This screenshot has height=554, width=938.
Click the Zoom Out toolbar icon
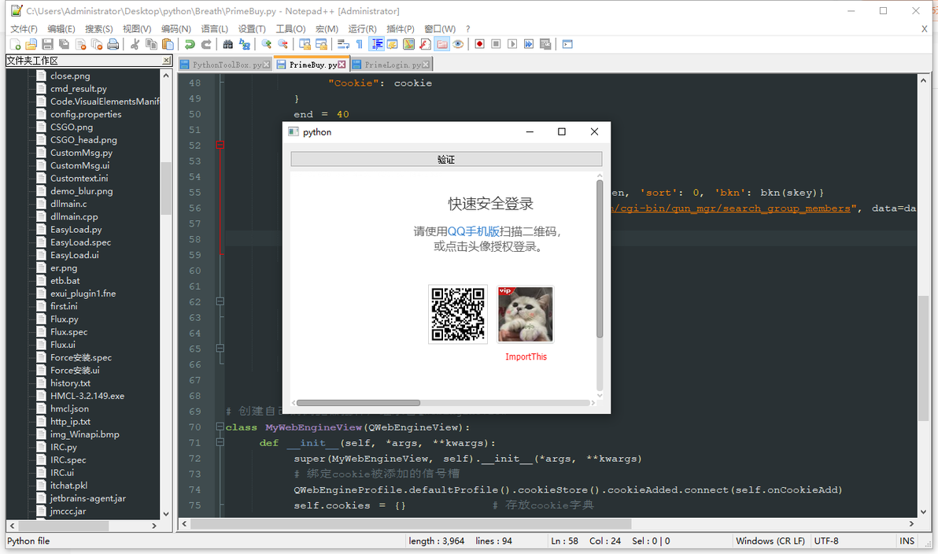(x=283, y=44)
